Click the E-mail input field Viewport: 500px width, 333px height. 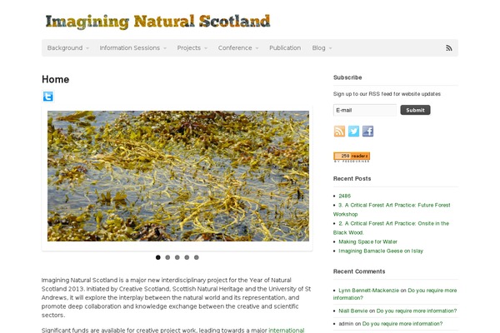tap(365, 110)
